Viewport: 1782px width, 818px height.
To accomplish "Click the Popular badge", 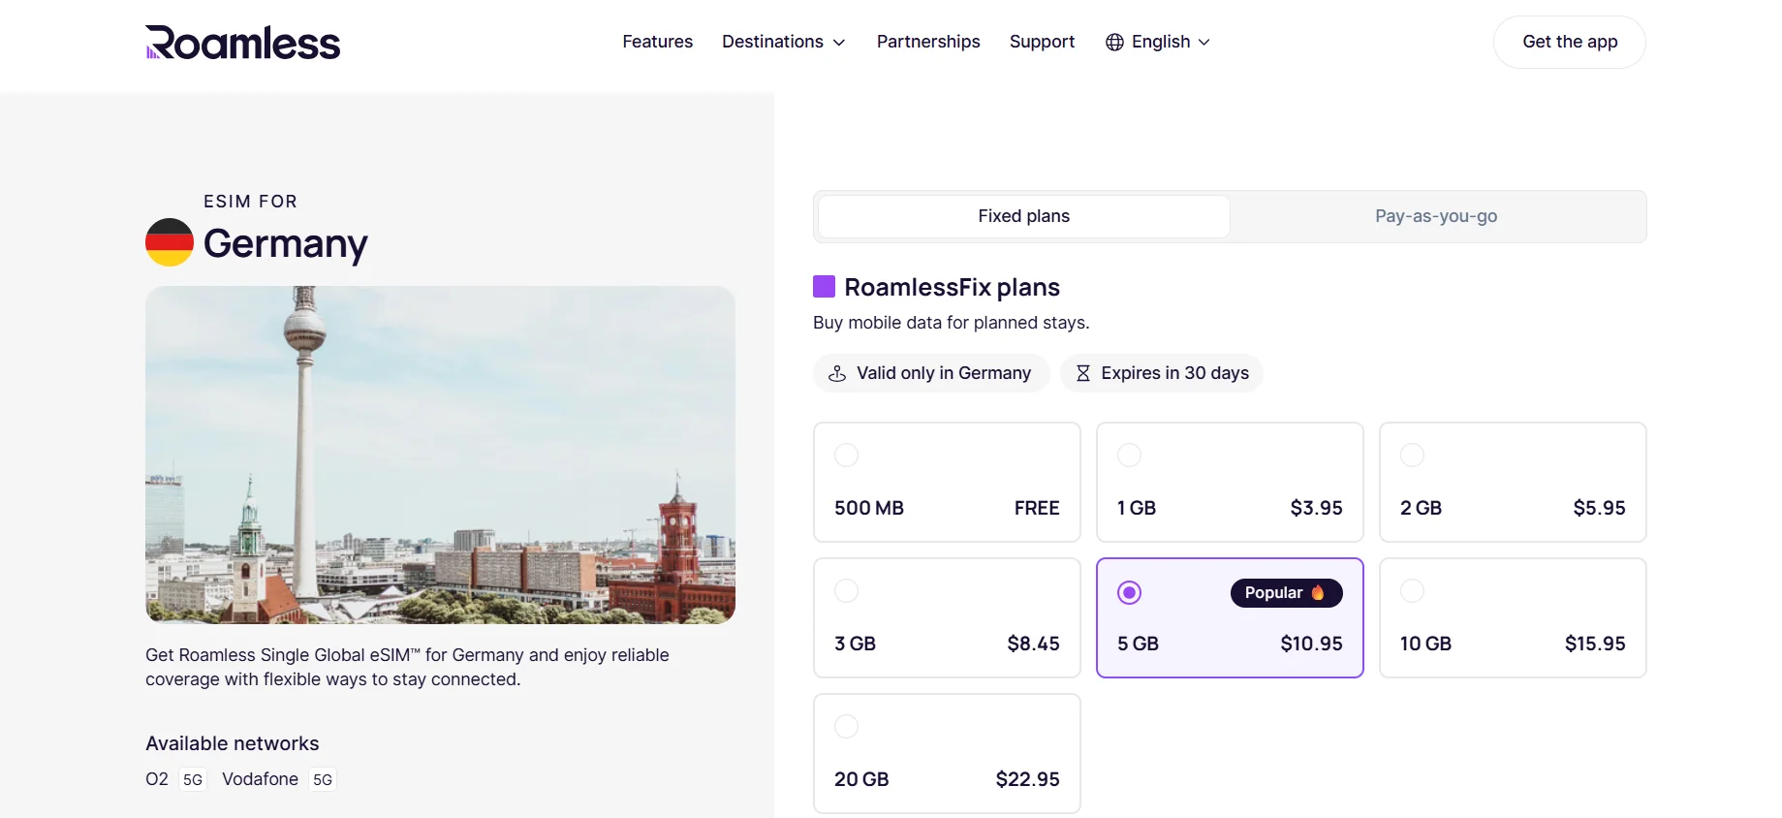I will pyautogui.click(x=1286, y=592).
